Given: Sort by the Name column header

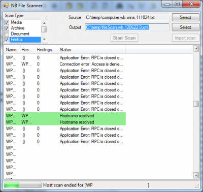Looking at the screenshot, I should [11, 50].
